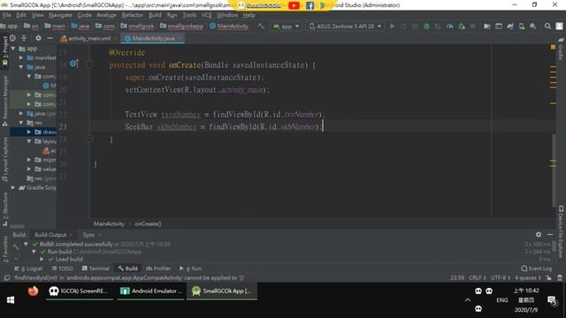Open the Logcat tool window
Screen dimensions: 566x318
pyautogui.click(x=29, y=269)
